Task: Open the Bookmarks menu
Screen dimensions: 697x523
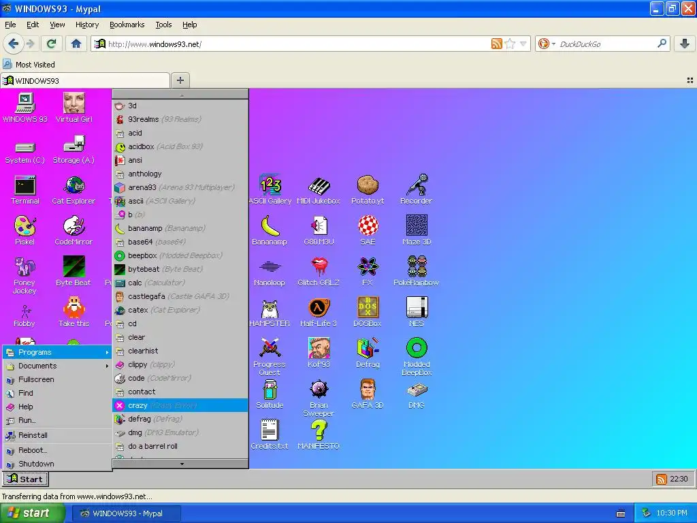Action: (127, 25)
